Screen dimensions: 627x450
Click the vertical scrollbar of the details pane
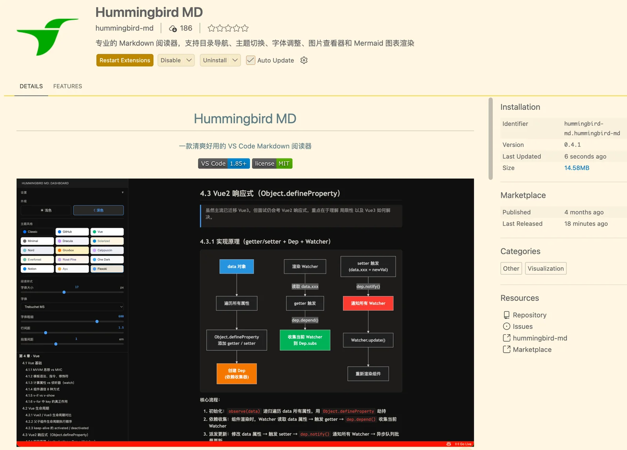(x=491, y=138)
